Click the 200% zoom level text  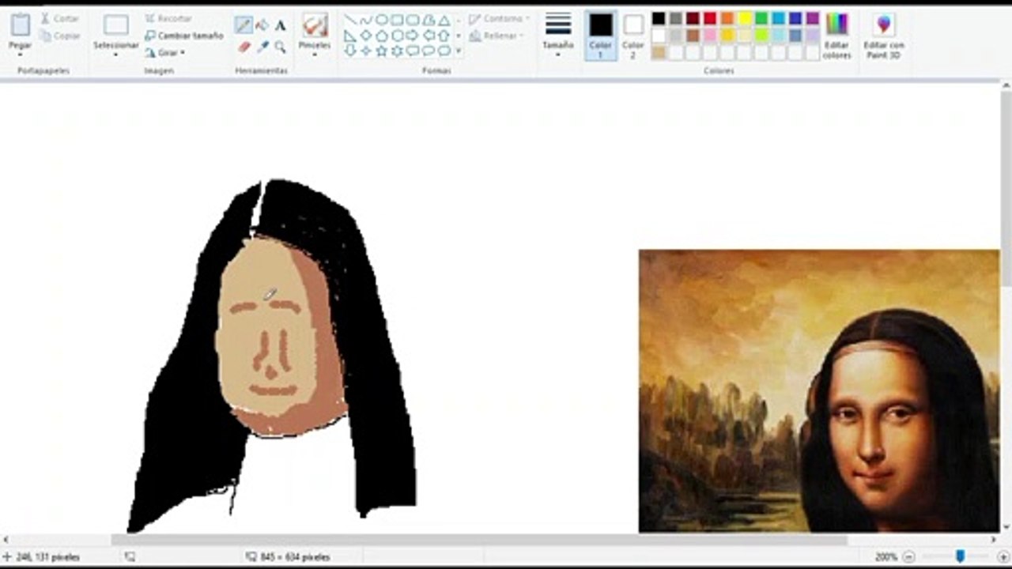pos(886,556)
